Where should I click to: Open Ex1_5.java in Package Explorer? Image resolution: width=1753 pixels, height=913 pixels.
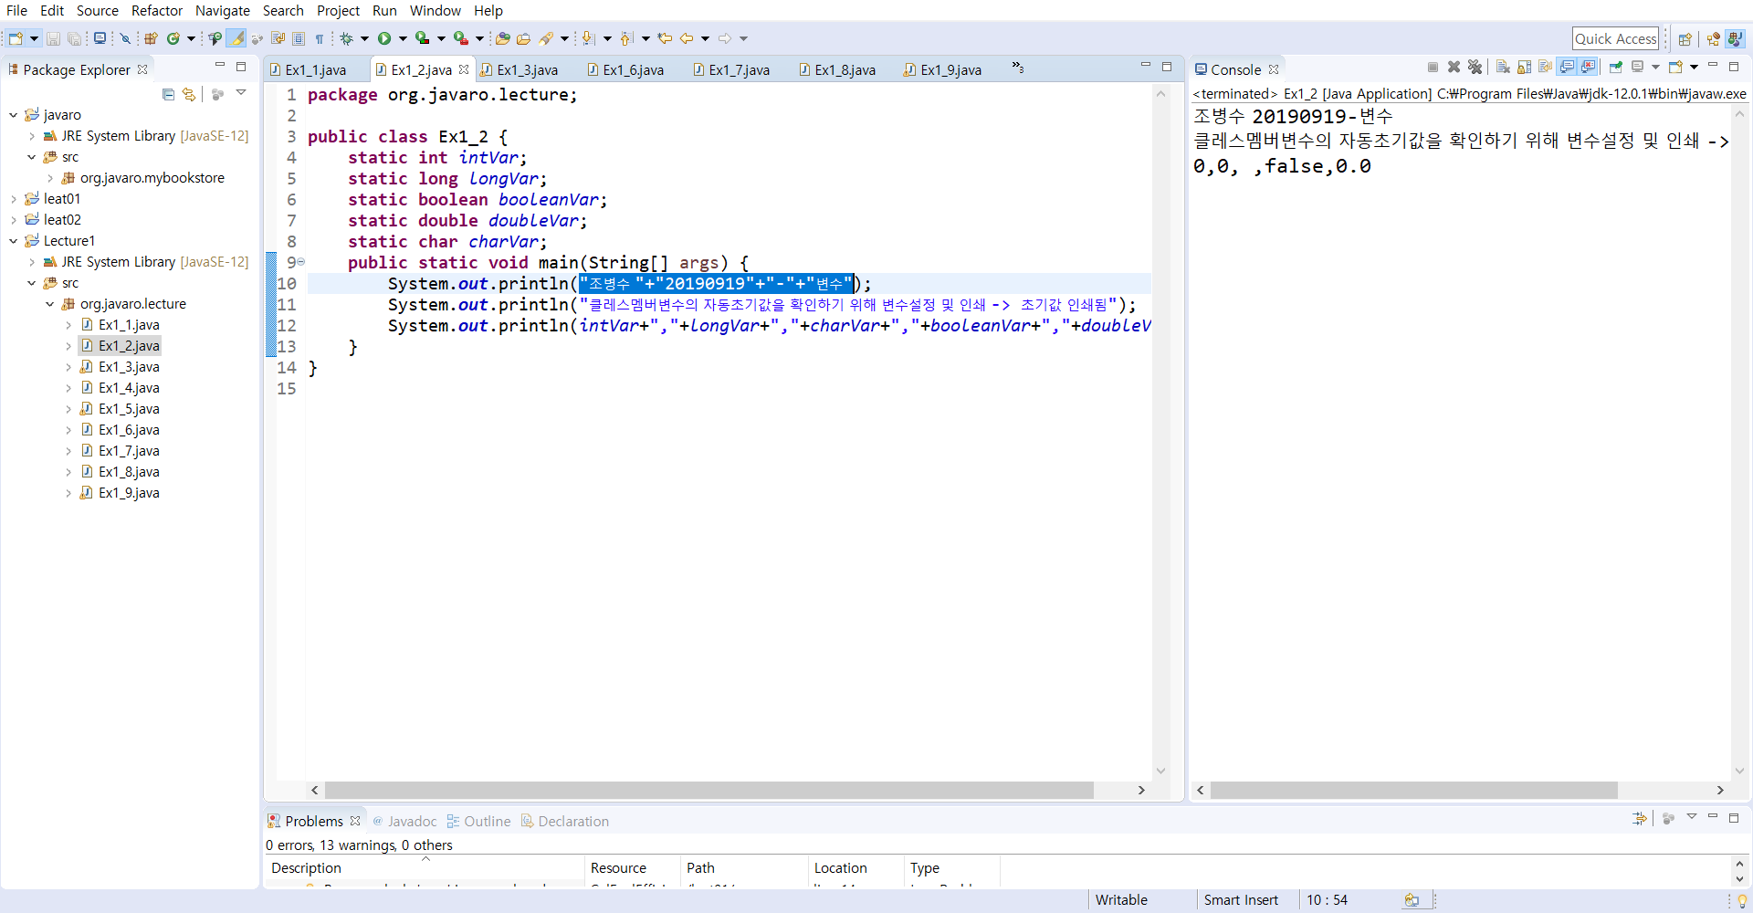129,409
